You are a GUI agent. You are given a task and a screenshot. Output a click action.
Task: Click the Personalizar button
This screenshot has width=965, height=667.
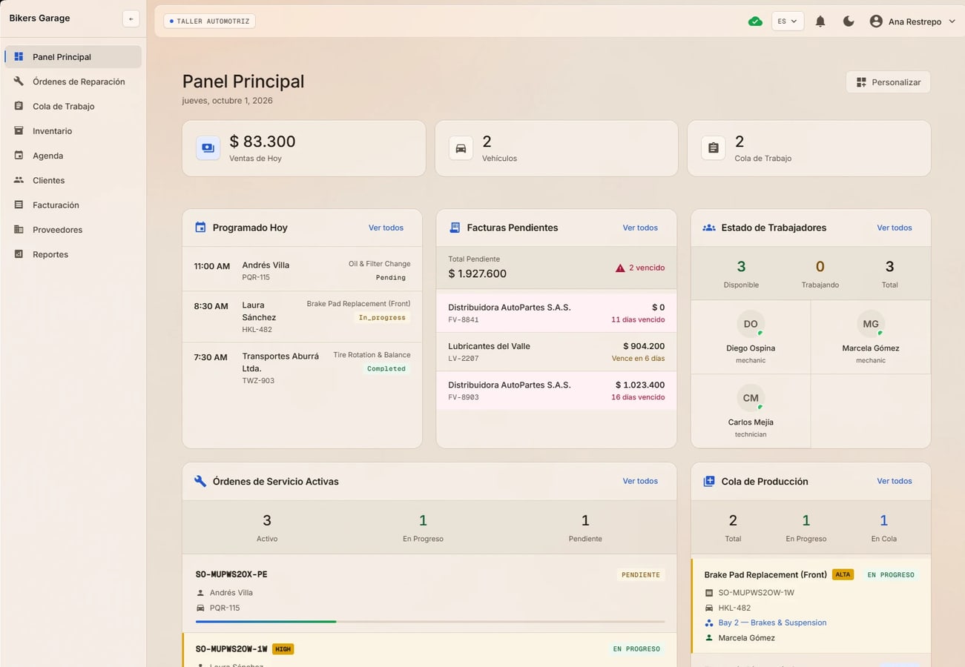click(888, 82)
